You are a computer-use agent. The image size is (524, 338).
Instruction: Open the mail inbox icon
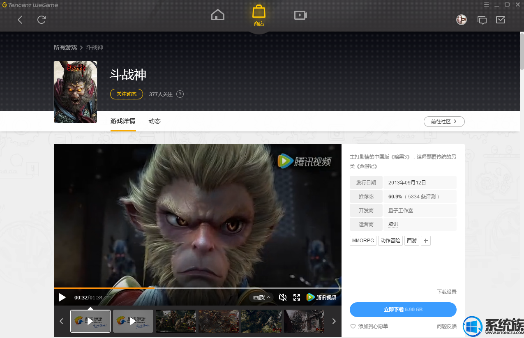point(501,20)
